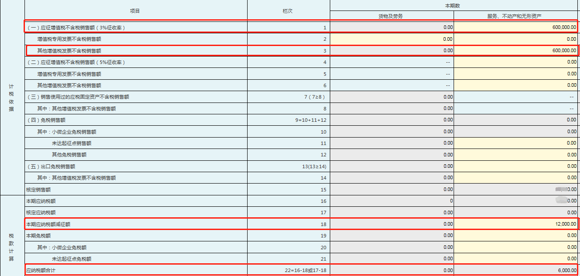Select the 货物及劳务 column header
Screen dimensions: 580x276
[391, 16]
